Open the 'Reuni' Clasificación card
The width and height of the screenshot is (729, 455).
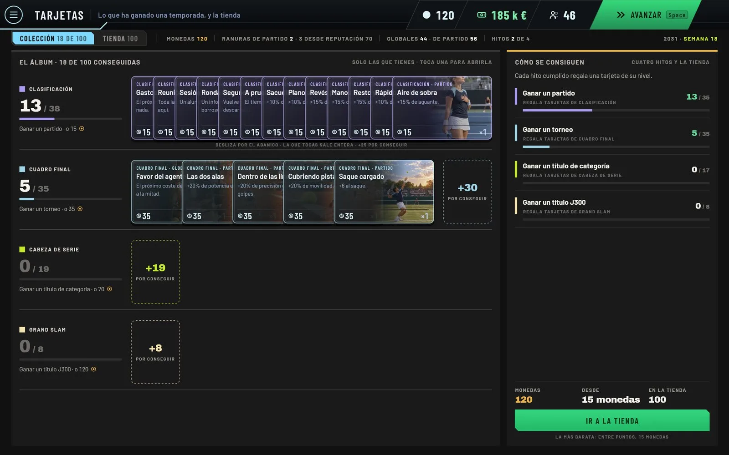(x=164, y=108)
